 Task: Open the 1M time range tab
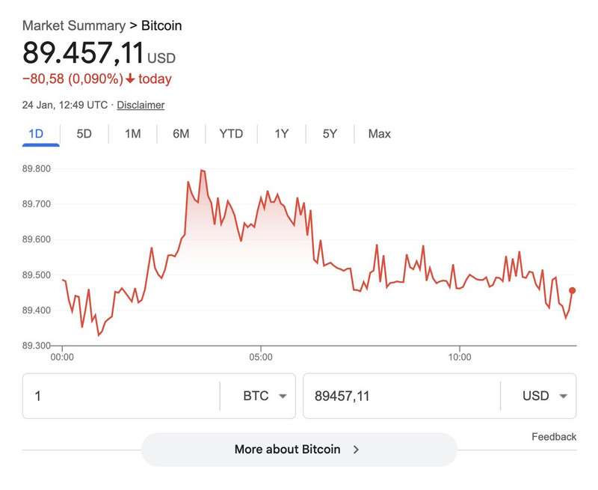[x=132, y=134]
